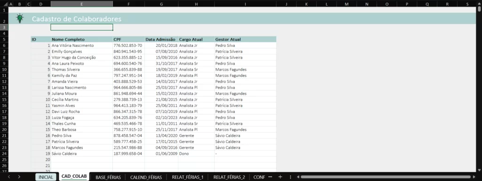The height and width of the screenshot is (181, 482).
Task: Click the 'Gestor Atual' header cell
Action: 245,39
